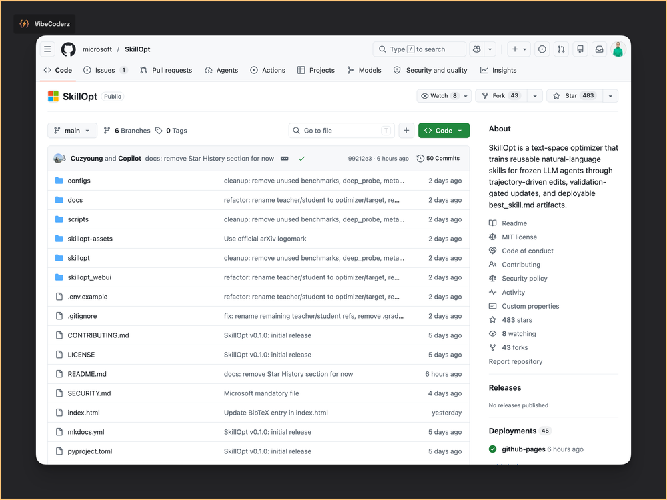This screenshot has height=500, width=667.
Task: Open the Projects tab
Action: point(315,70)
